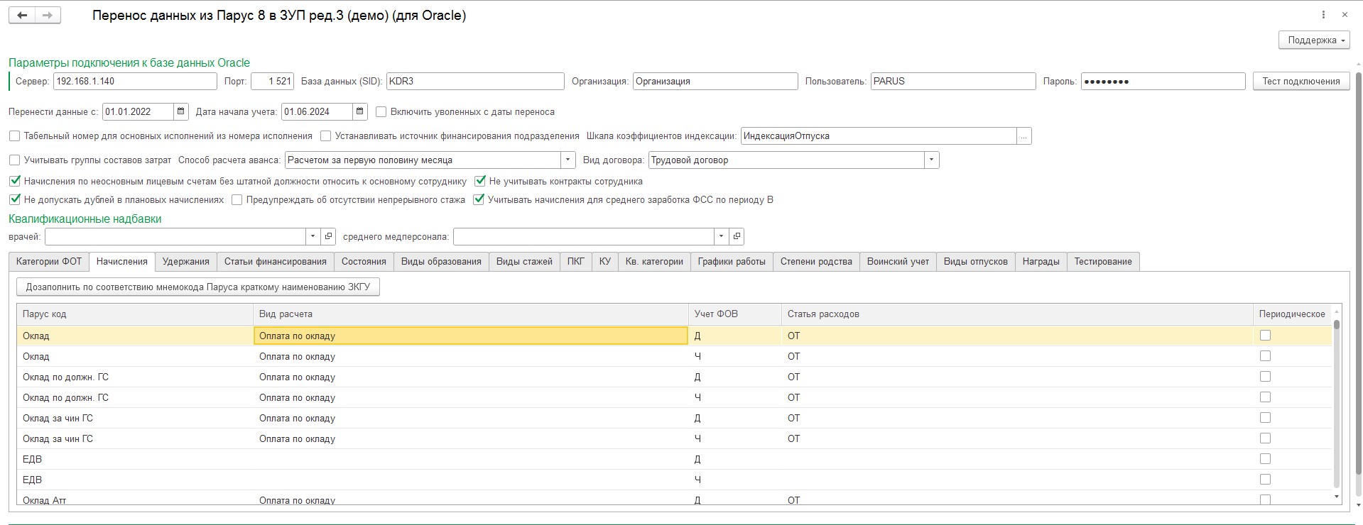Screen dimensions: 1363x525
Task: Check 'Устанавливать источник финансирования подразделения'
Action: pyautogui.click(x=326, y=136)
